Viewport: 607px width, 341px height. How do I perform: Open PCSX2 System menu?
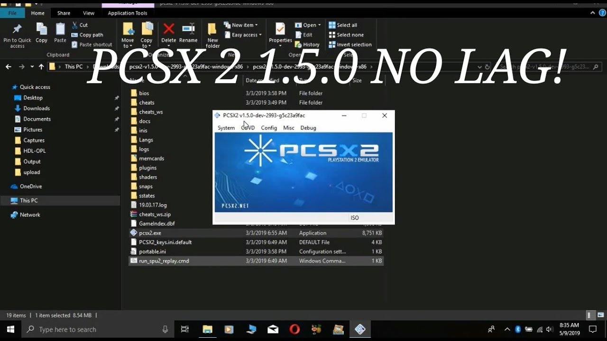coord(226,128)
